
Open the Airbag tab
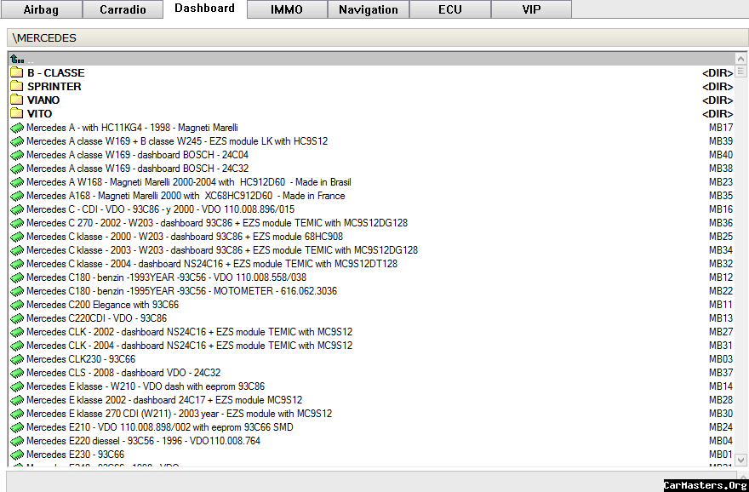tap(41, 9)
